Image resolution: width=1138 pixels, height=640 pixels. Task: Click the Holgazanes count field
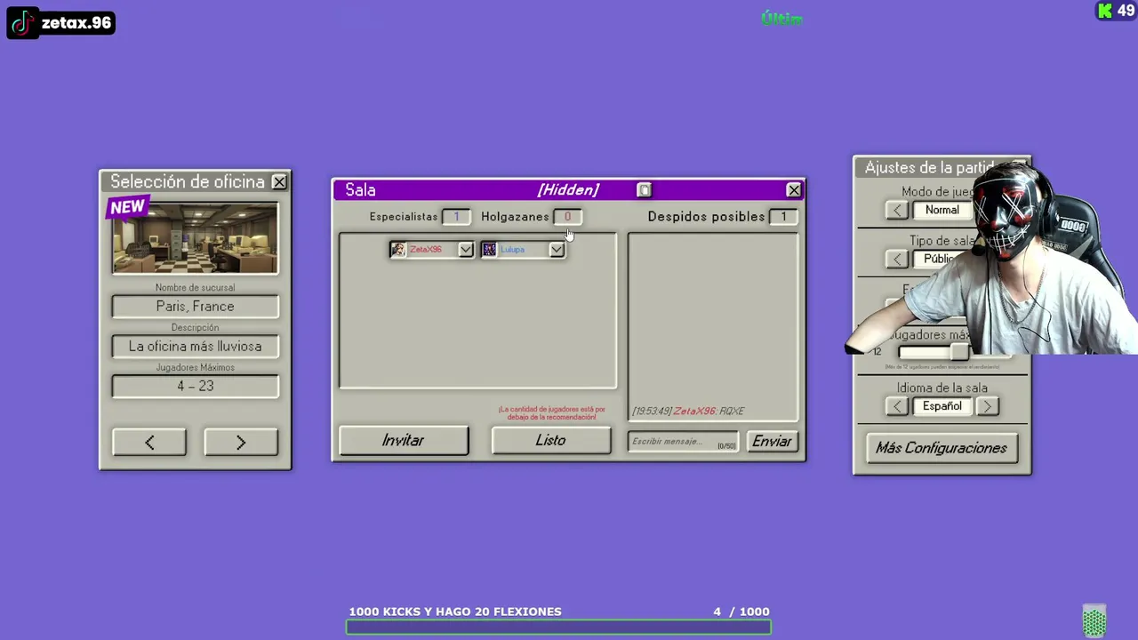click(x=567, y=217)
